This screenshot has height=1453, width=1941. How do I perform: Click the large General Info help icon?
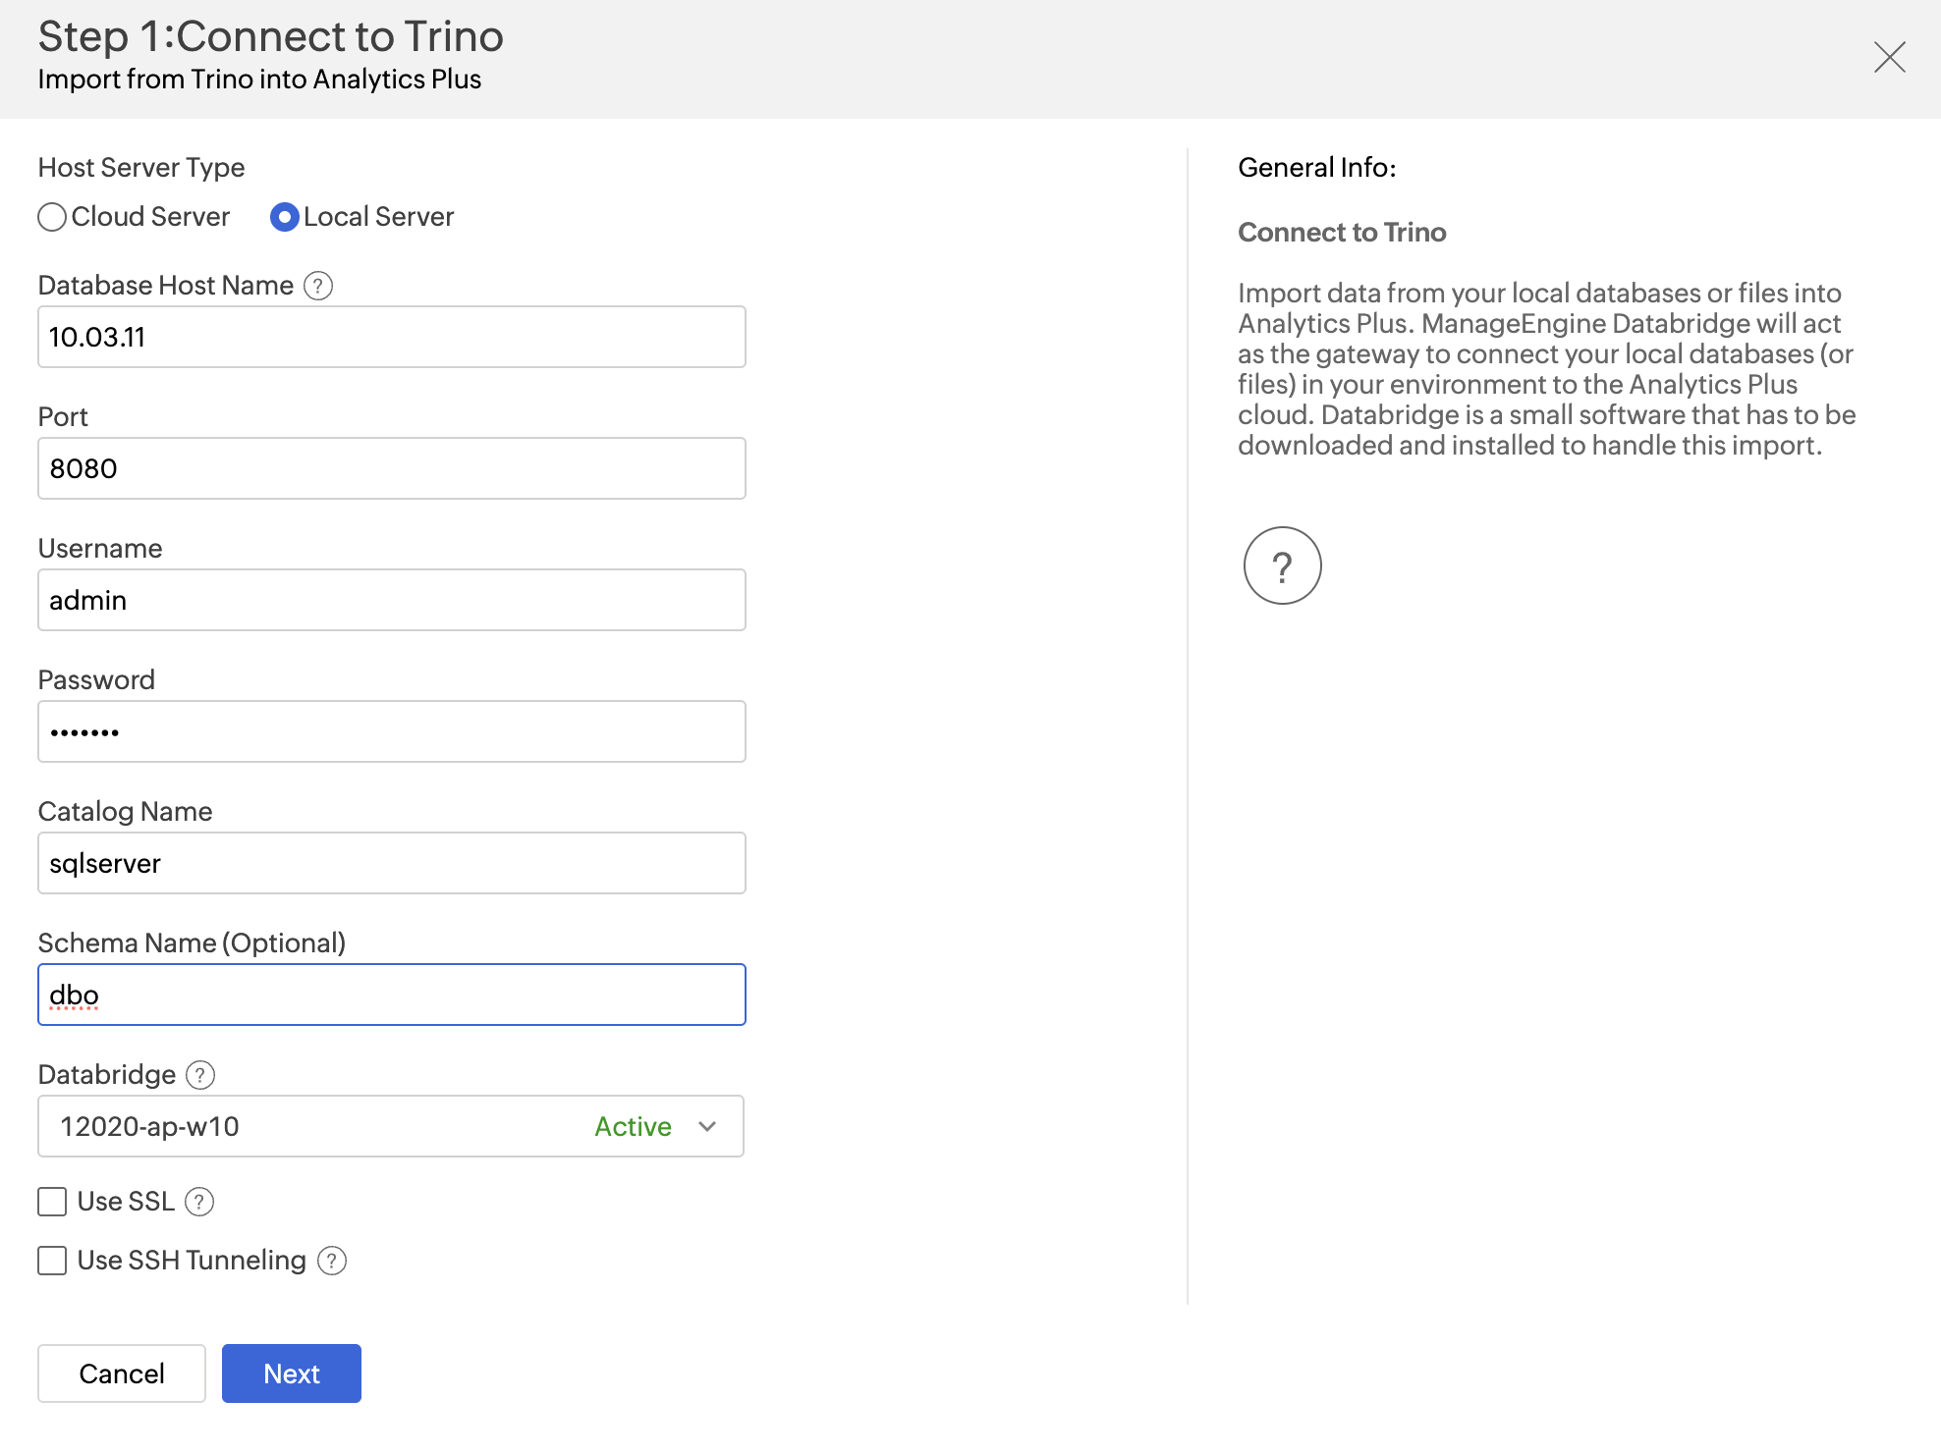point(1282,565)
